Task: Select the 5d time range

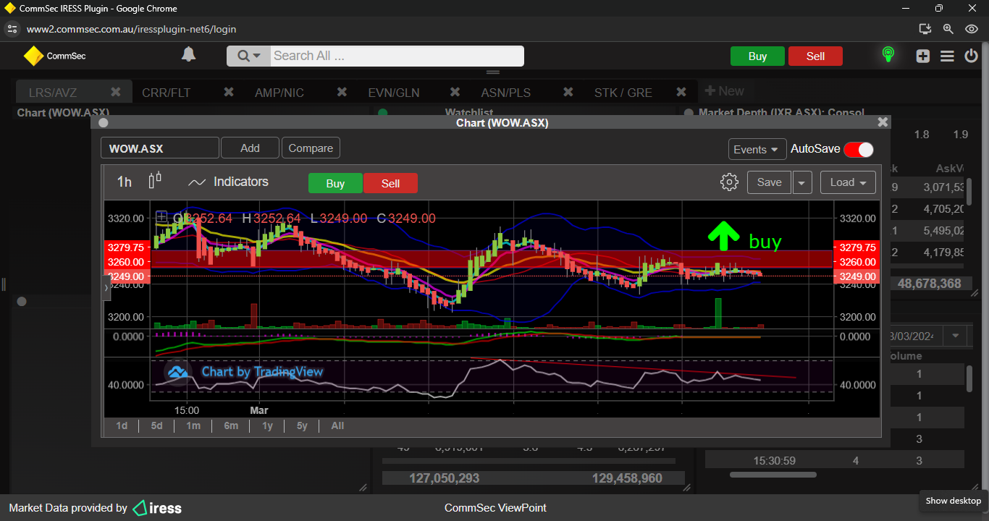Action: pyautogui.click(x=156, y=426)
